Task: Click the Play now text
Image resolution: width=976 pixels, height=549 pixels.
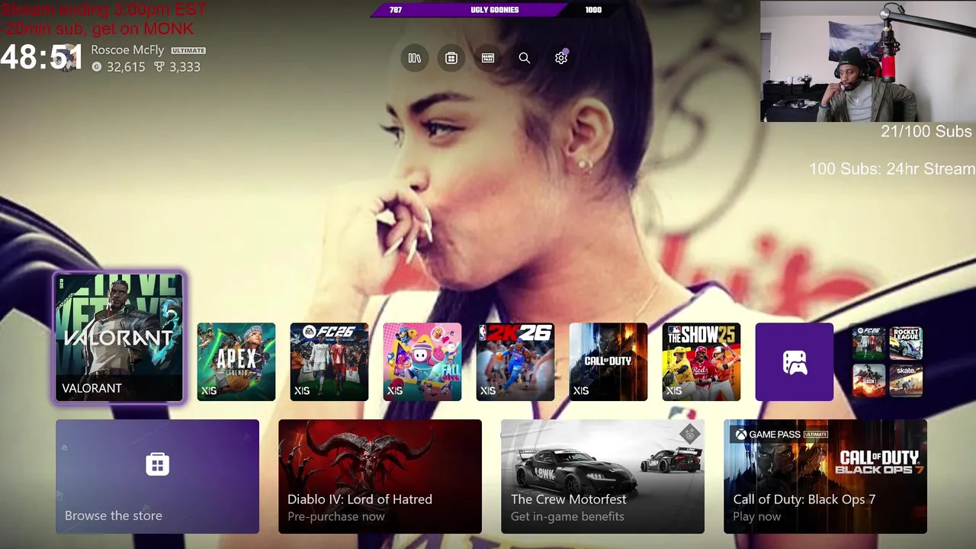Action: click(x=757, y=516)
